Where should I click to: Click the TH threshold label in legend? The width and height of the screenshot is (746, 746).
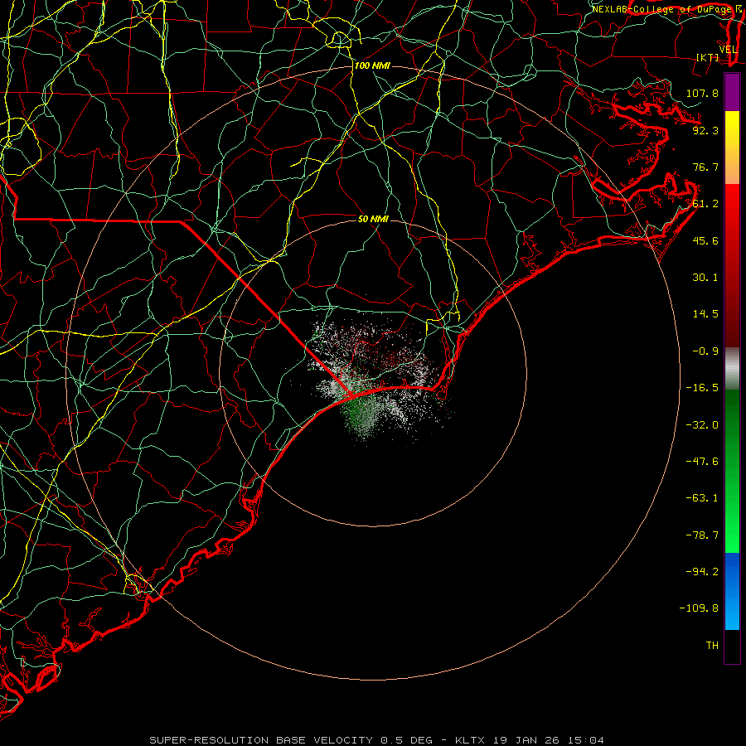(x=712, y=646)
